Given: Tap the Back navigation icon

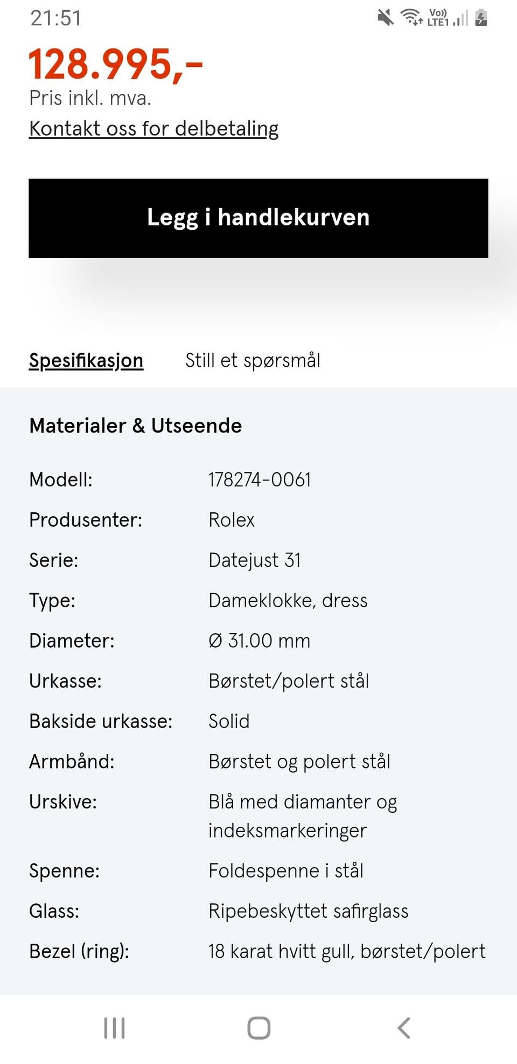Looking at the screenshot, I should tap(403, 1027).
